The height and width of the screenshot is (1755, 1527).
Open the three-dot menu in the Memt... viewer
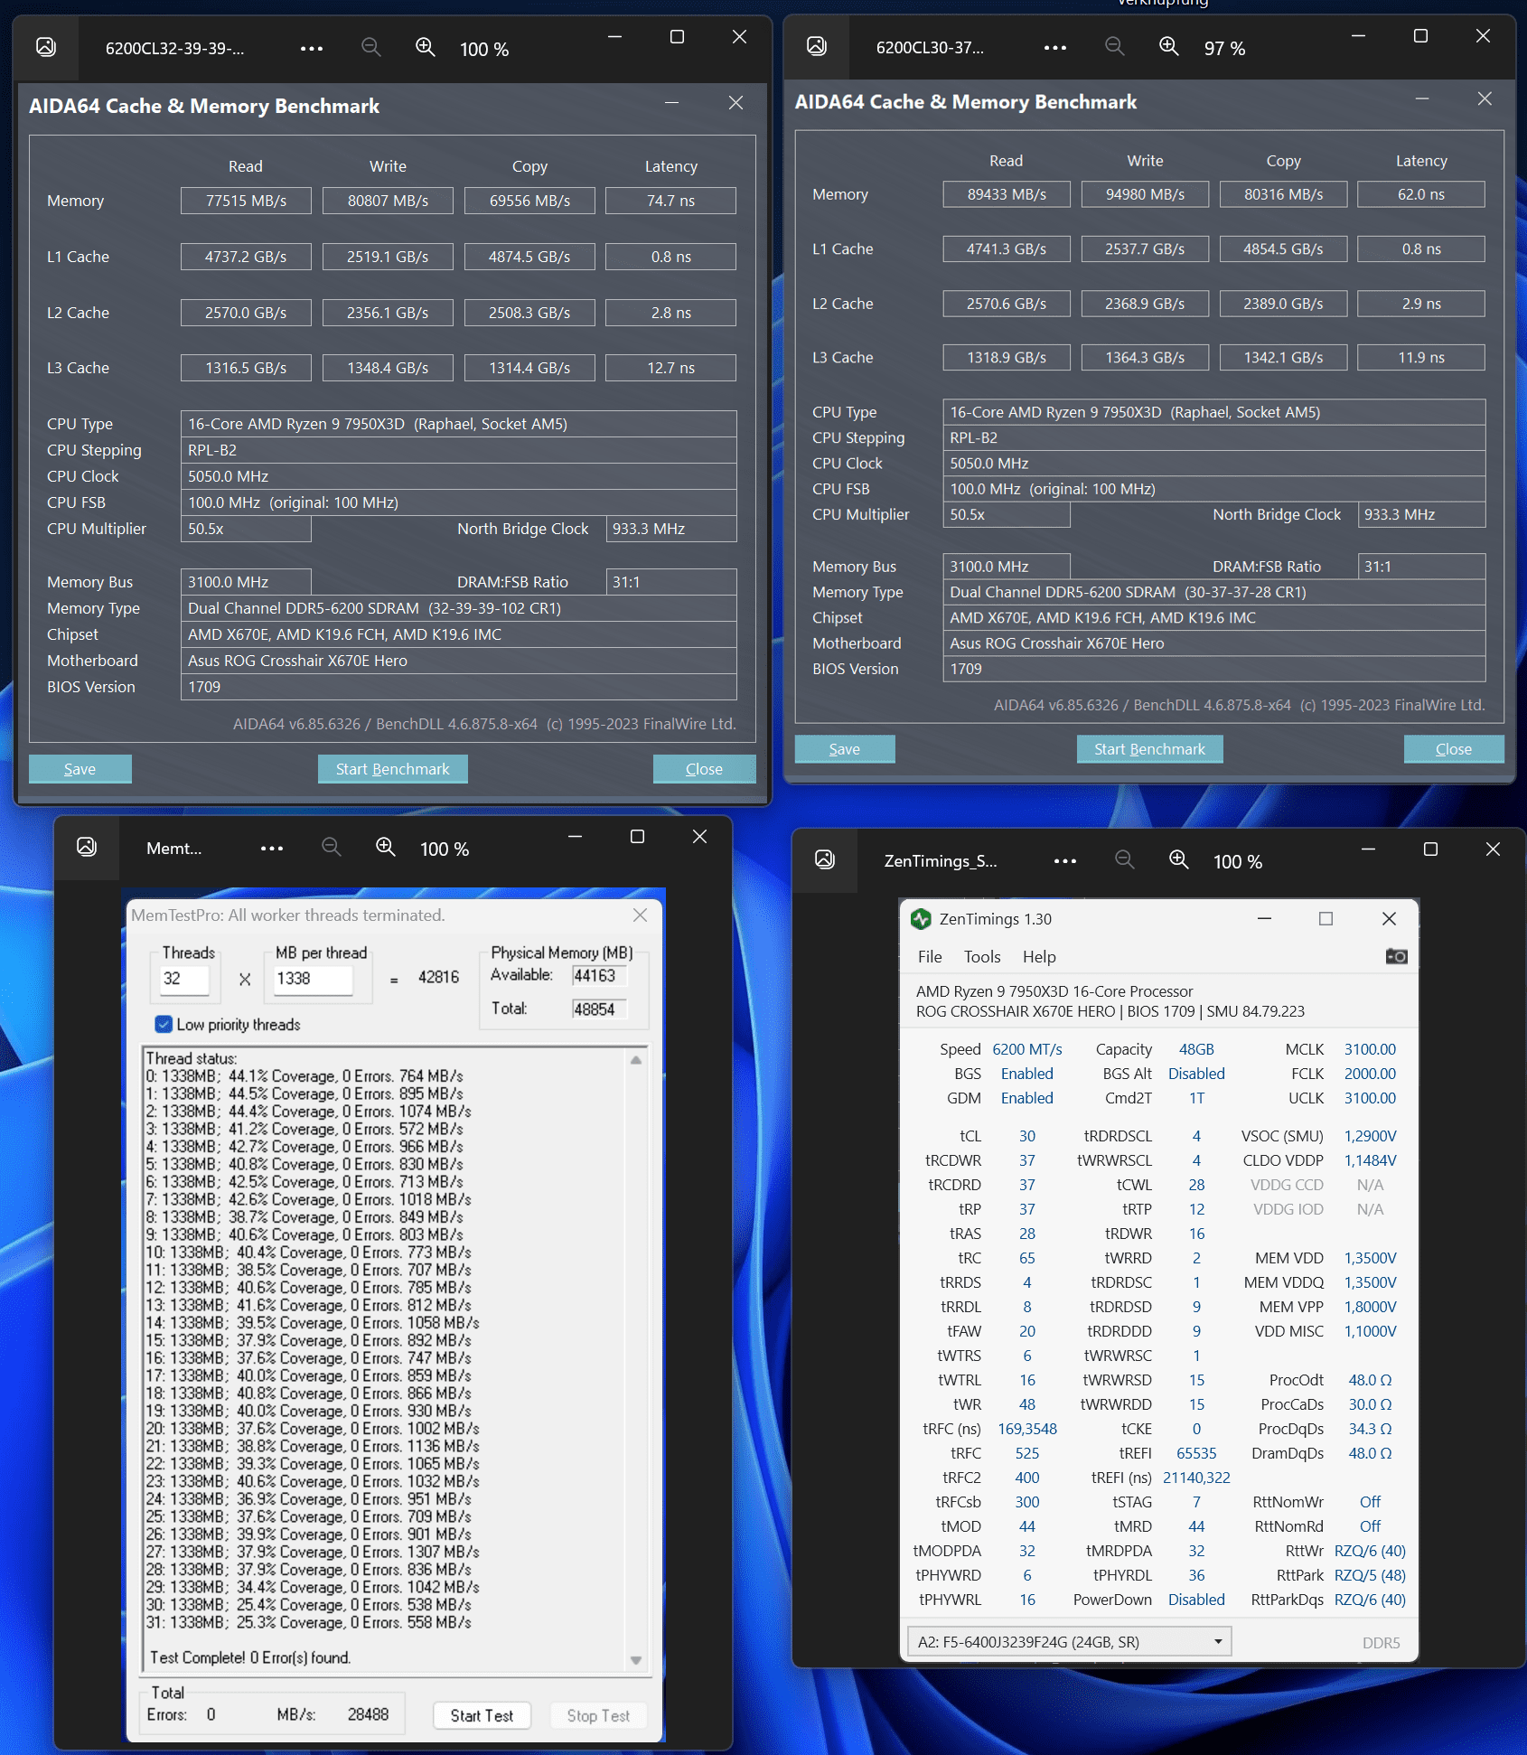[x=272, y=849]
